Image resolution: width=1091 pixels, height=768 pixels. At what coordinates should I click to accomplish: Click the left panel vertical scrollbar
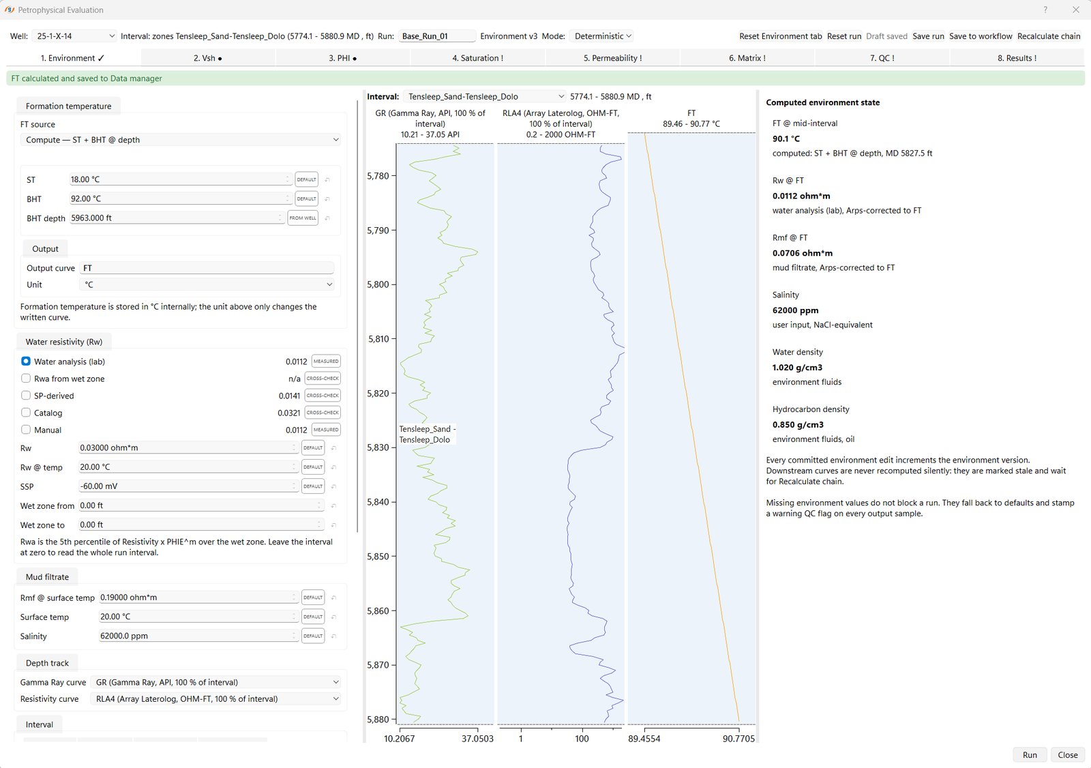(x=357, y=316)
